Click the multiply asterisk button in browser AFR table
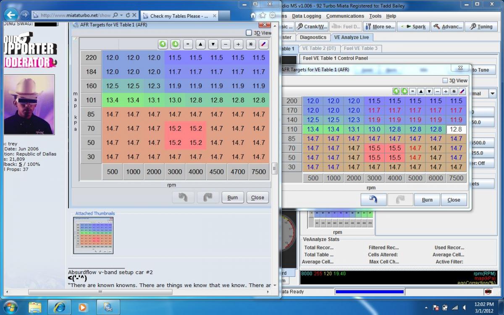Screen dimensions: 504x315 (x=251, y=44)
